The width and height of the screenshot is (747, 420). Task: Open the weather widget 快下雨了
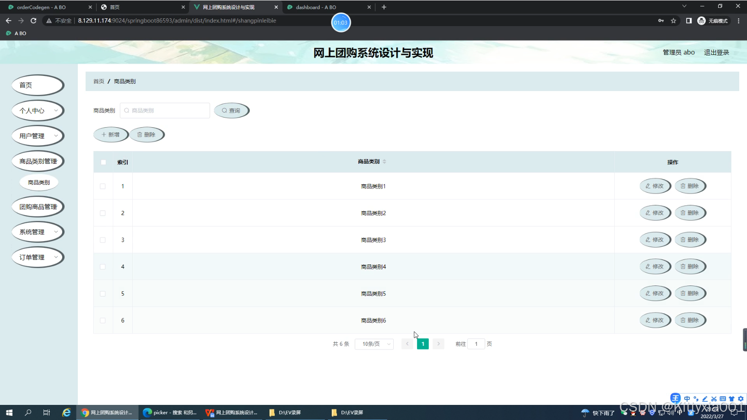coord(598,413)
